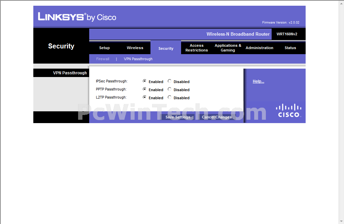Enable IPSec Passthrough radio button
344x224 pixels.
click(144, 81)
